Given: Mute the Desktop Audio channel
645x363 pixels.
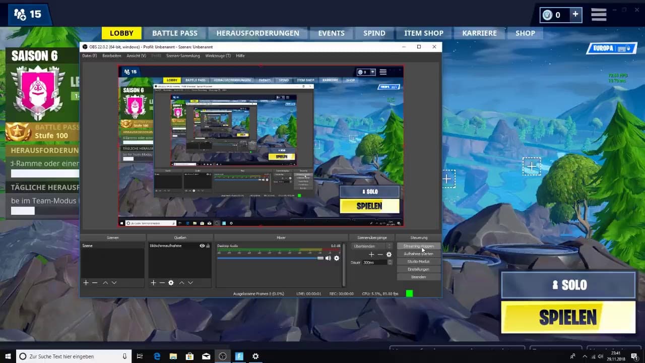Looking at the screenshot, I should click(x=328, y=258).
